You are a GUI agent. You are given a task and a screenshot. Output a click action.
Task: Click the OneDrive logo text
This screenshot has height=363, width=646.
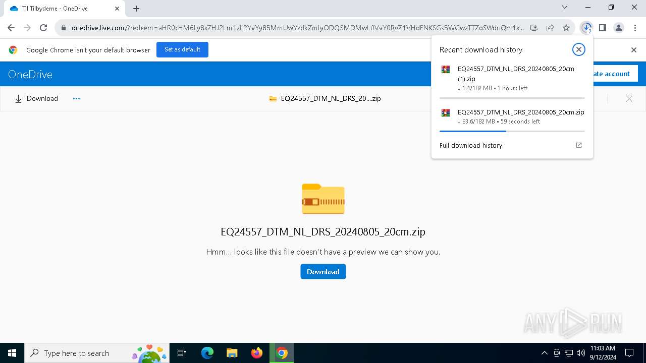pyautogui.click(x=30, y=74)
